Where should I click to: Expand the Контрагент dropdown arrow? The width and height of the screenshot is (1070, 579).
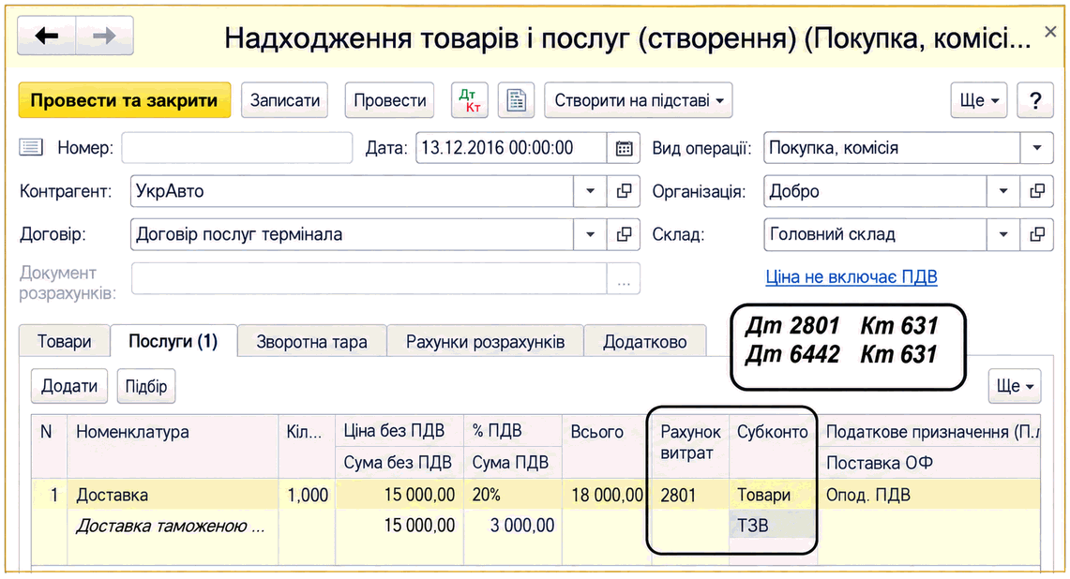[x=590, y=191]
